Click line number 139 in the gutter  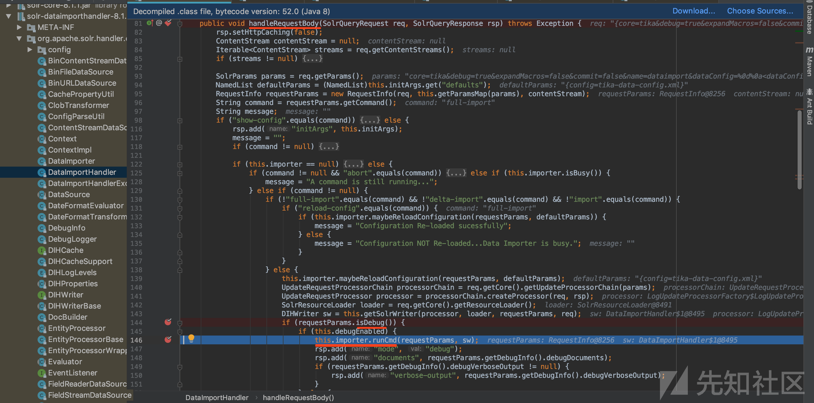coord(136,279)
